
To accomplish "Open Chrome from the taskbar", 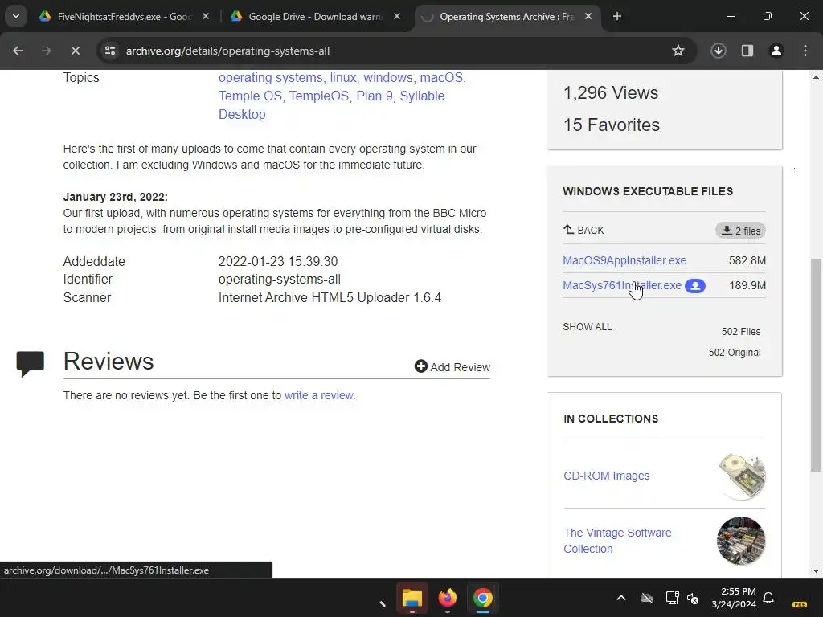I will click(483, 598).
